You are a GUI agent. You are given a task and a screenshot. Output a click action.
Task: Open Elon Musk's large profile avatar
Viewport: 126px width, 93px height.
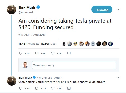tap(12, 10)
